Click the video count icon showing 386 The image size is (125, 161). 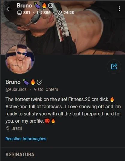tap(40, 13)
